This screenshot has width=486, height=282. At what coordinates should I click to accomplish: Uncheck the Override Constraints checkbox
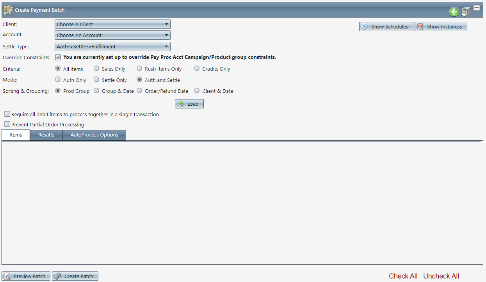(x=58, y=57)
